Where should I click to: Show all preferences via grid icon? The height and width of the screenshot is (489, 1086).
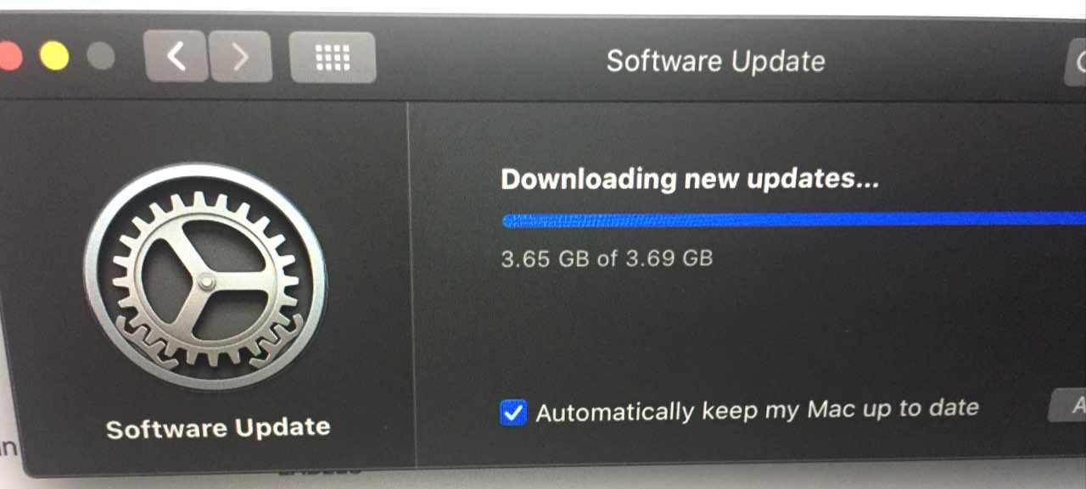[x=333, y=57]
